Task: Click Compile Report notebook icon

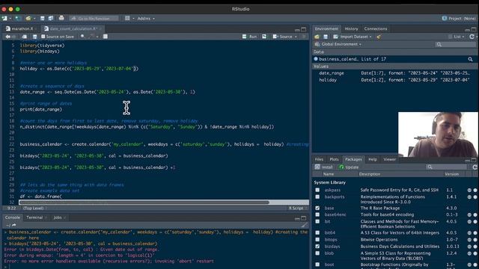Action: coord(105,37)
